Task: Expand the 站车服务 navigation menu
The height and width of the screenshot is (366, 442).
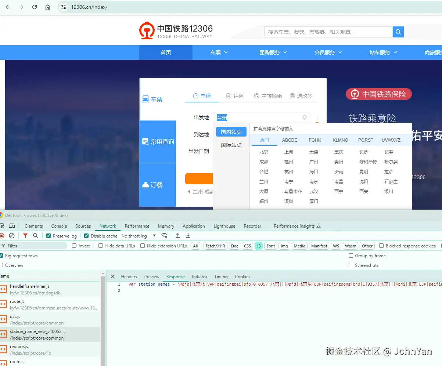Action: click(x=383, y=52)
